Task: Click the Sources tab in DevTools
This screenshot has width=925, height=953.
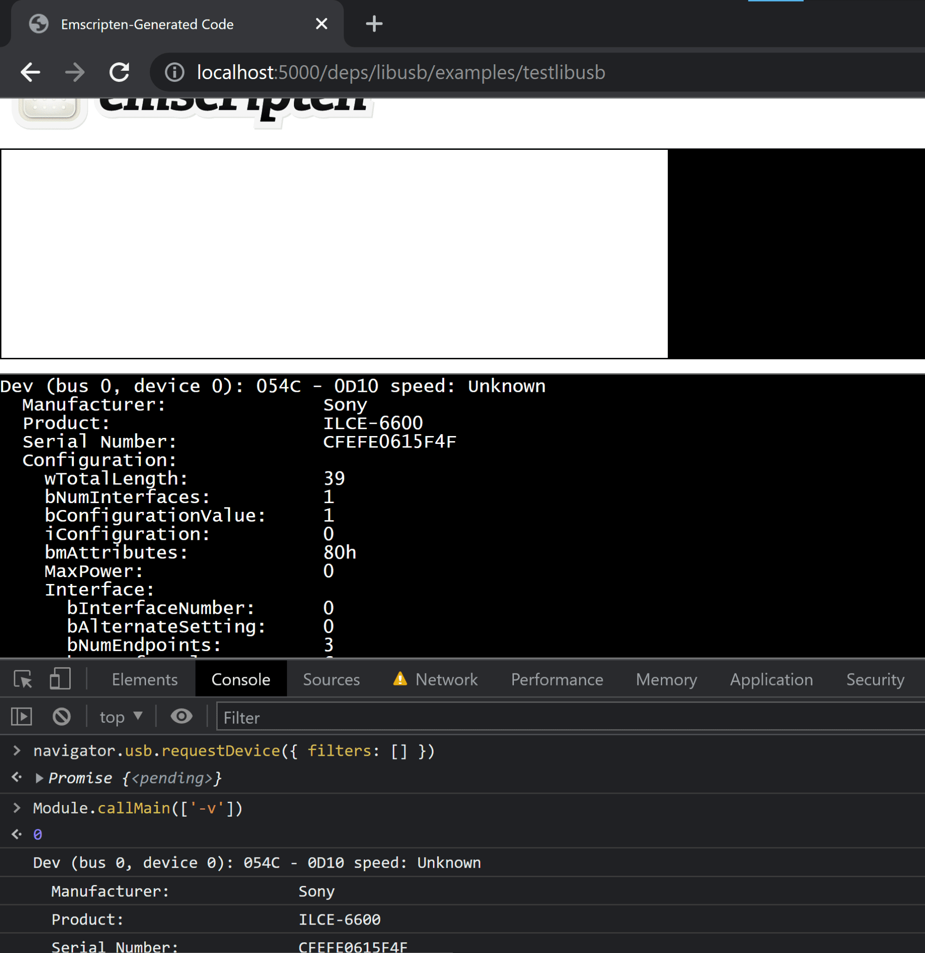Action: tap(333, 679)
